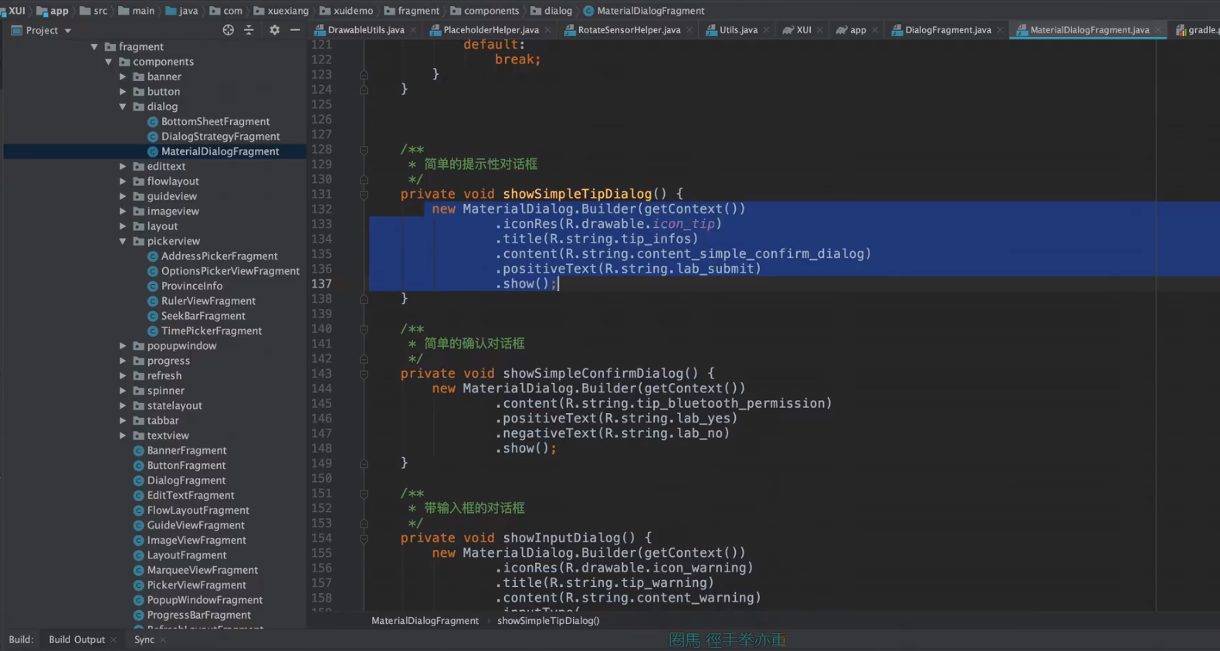Close the MaterialDialogFragment.java tab
The height and width of the screenshot is (651, 1220).
[1157, 30]
